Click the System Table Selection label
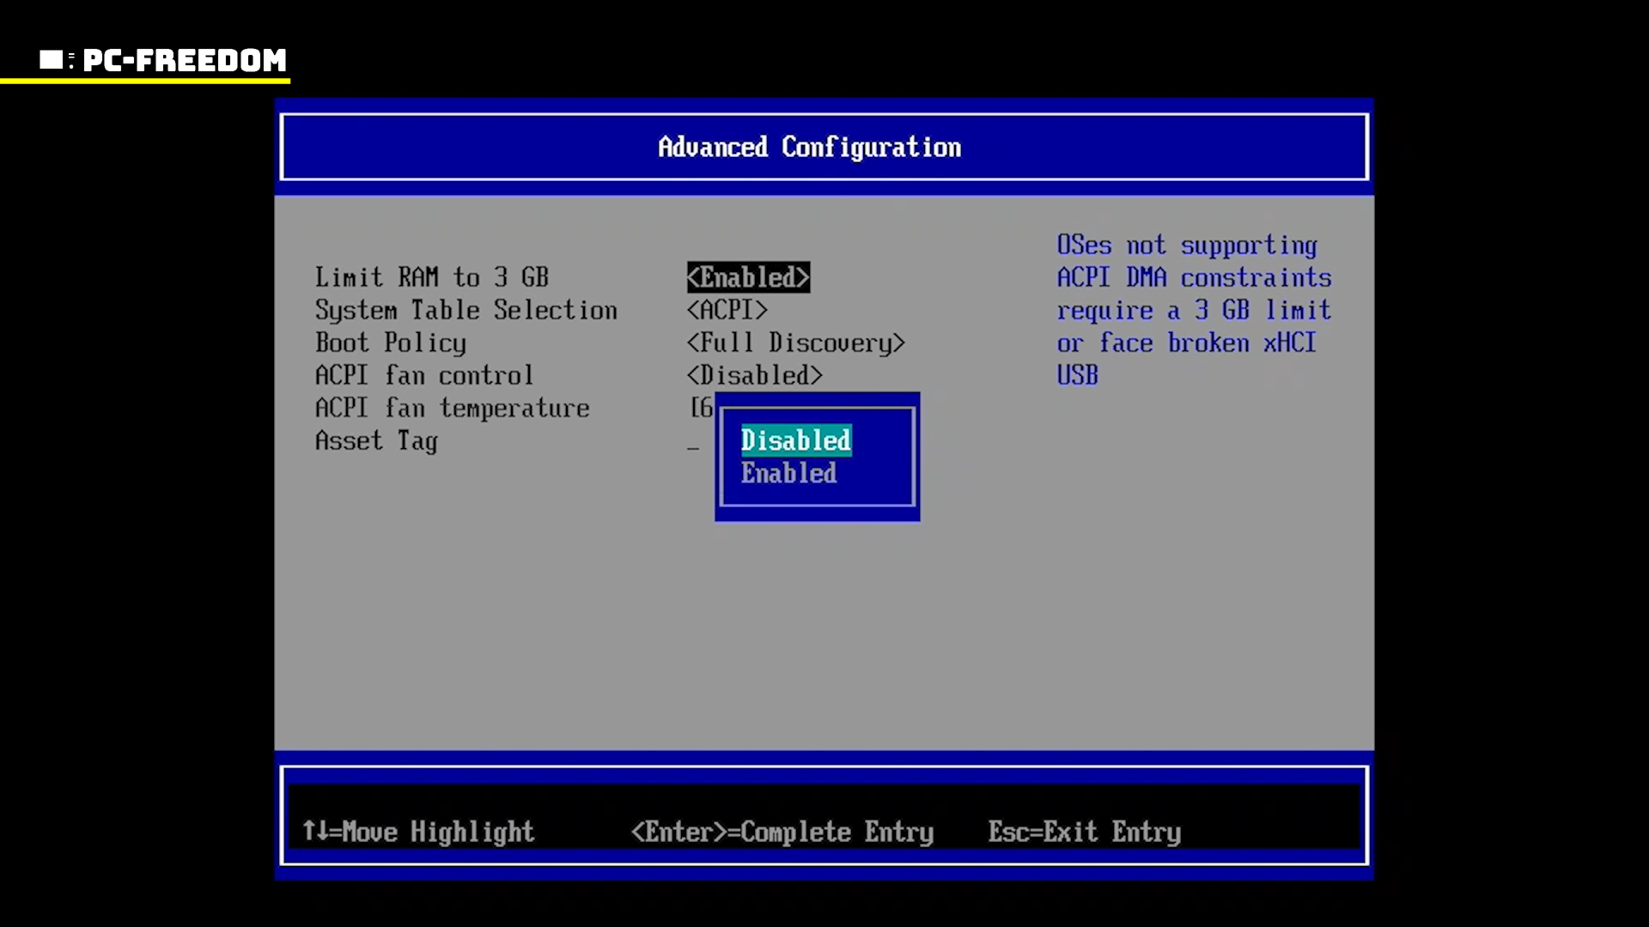The height and width of the screenshot is (927, 1649). tap(465, 310)
